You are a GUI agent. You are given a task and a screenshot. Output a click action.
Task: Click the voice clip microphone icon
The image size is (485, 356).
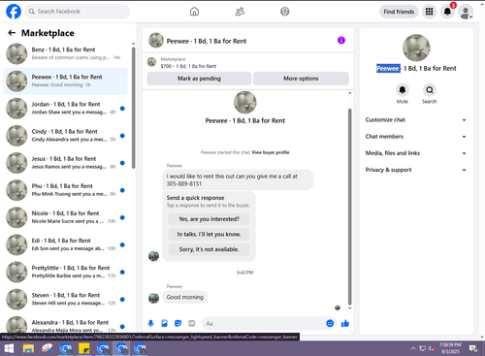click(x=150, y=323)
